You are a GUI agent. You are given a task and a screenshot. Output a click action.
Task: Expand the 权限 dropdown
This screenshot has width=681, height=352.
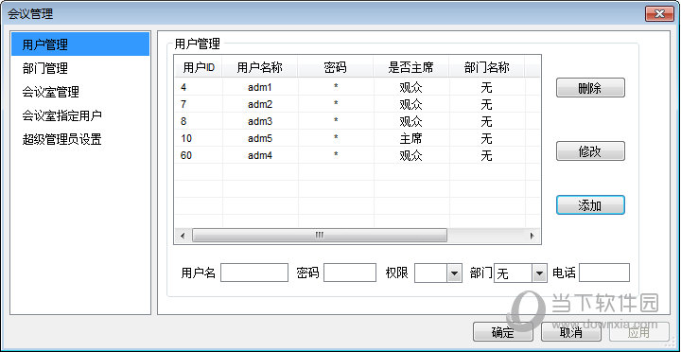(x=454, y=273)
